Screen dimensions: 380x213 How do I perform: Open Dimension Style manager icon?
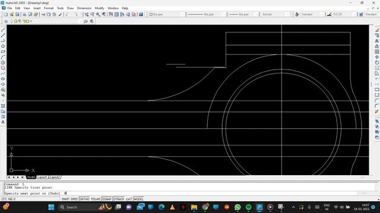click(329, 14)
